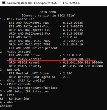The width and height of the screenshot is (107, 110).
Task: Click the OROM VBIOS Kaveri entry
Action: 56,62
